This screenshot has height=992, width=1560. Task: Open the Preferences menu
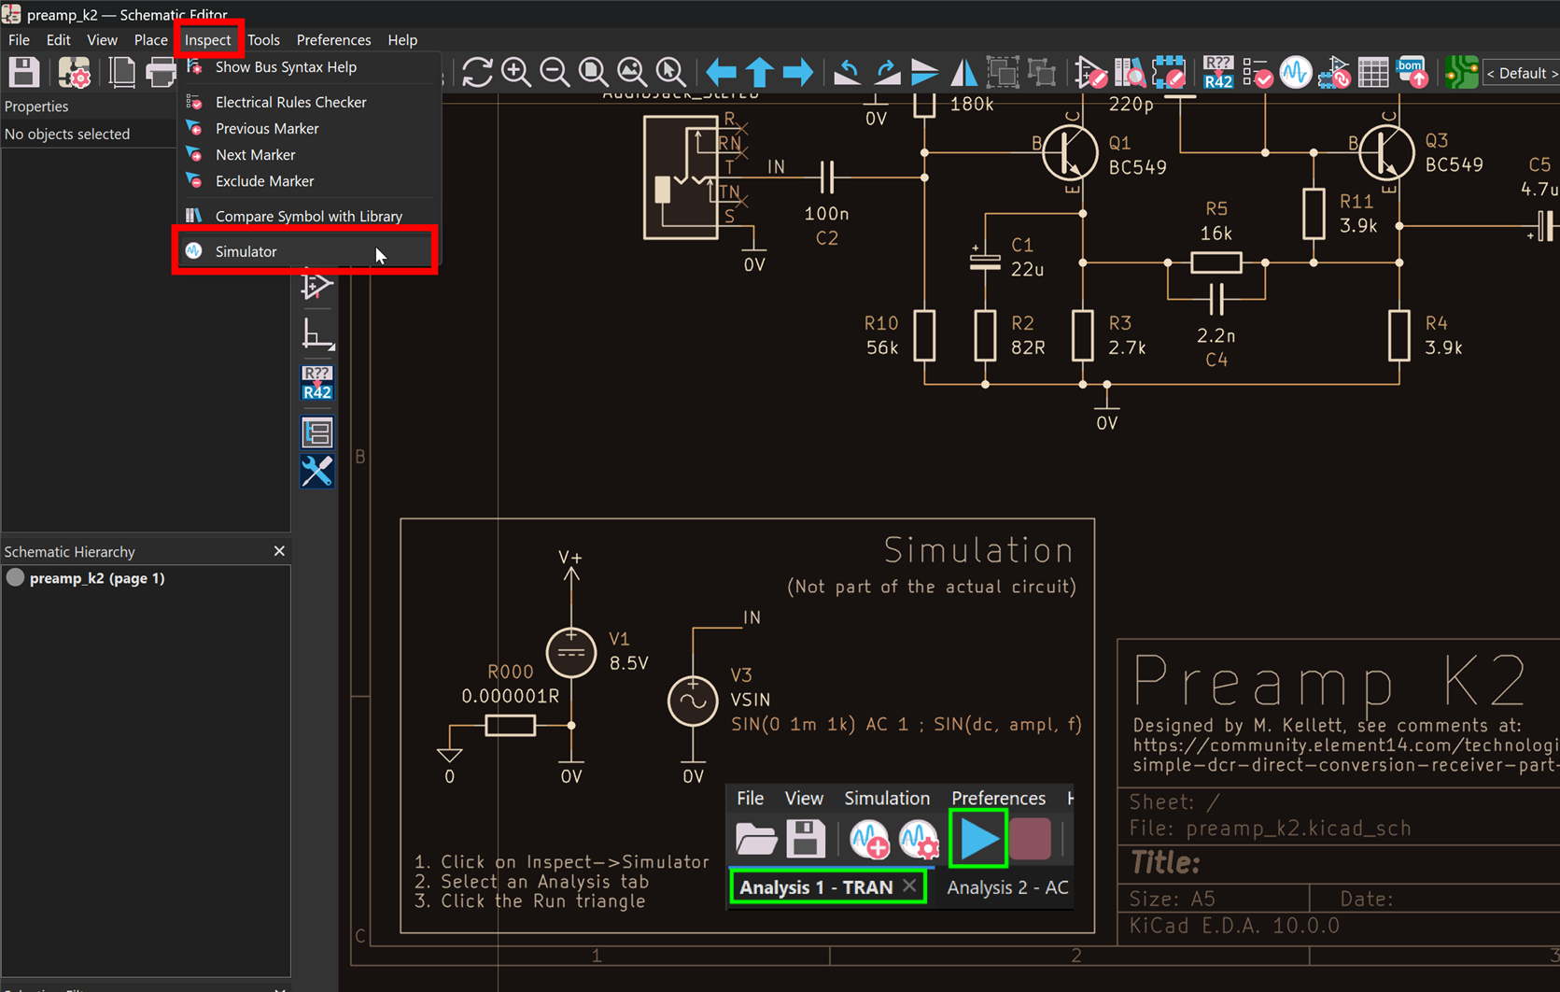(x=333, y=40)
